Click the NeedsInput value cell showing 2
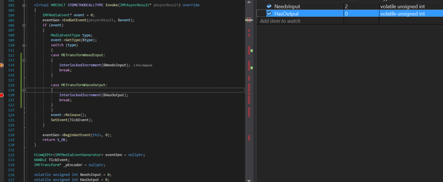 click(361, 6)
